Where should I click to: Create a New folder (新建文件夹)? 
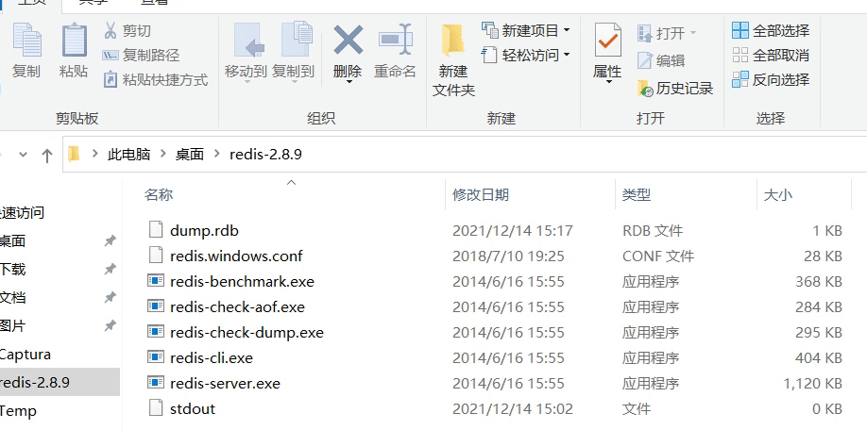pos(453,60)
